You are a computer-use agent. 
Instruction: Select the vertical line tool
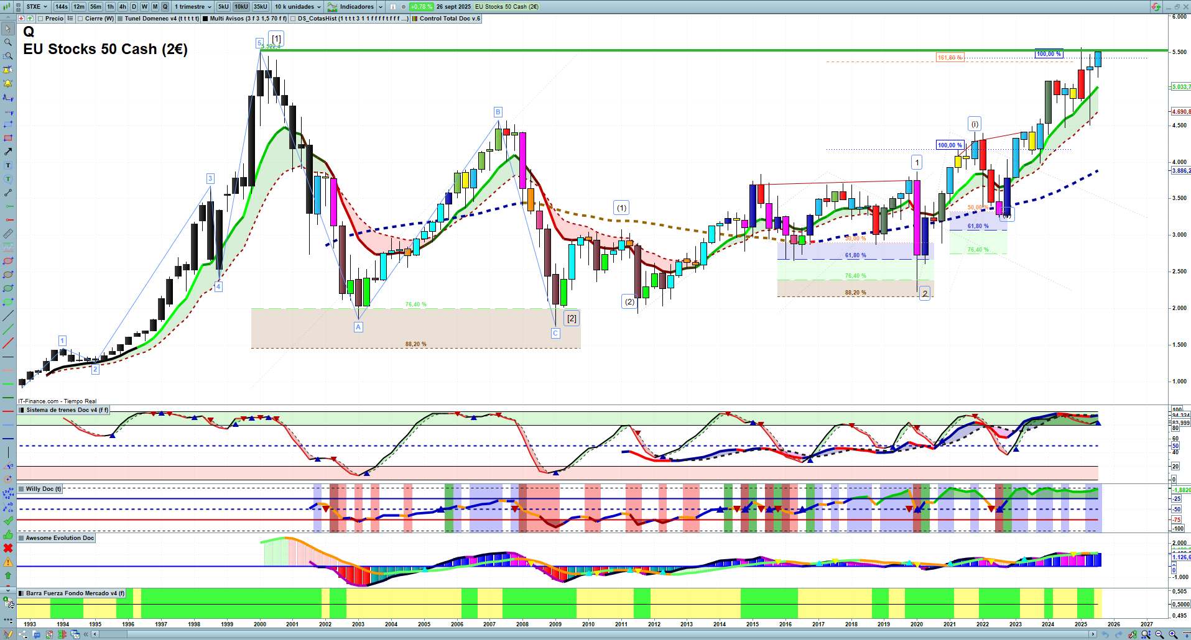[x=8, y=452]
